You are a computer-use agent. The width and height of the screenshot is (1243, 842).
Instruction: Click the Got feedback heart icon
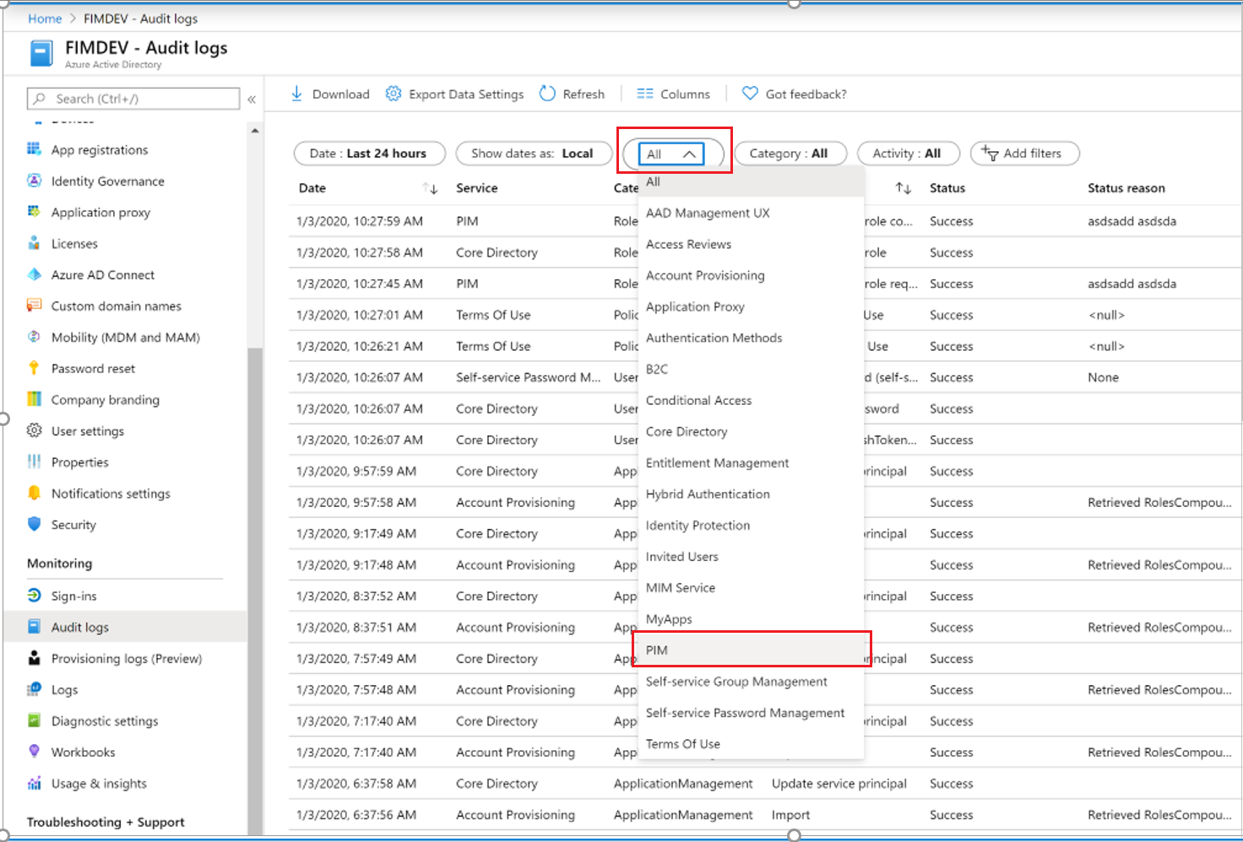click(750, 94)
